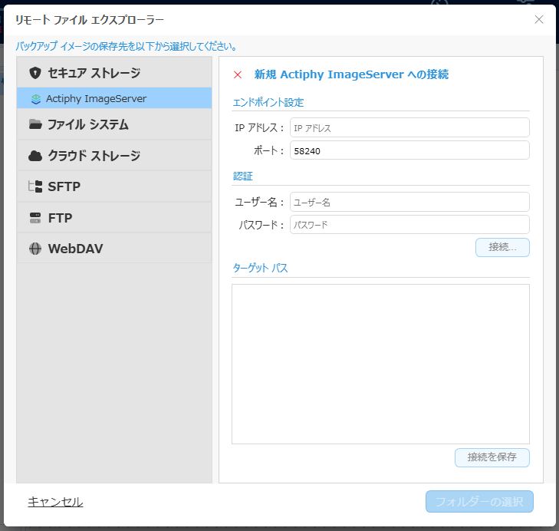Click the 接続を保存 button
Screen dimensions: 559x531
click(x=492, y=457)
